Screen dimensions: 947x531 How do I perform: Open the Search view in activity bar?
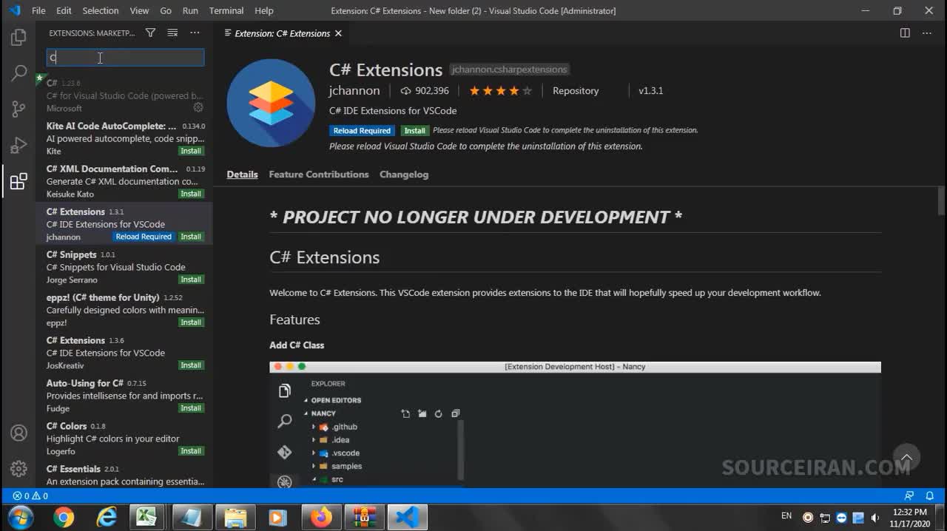(x=18, y=73)
